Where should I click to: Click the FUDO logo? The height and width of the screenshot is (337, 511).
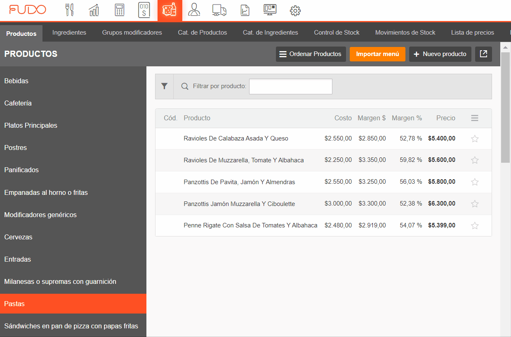pos(28,9)
